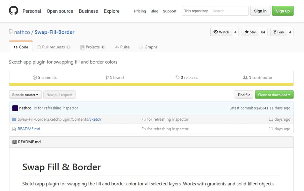Open the Support link
Screen dimensions: 304x191
[x=170, y=11]
